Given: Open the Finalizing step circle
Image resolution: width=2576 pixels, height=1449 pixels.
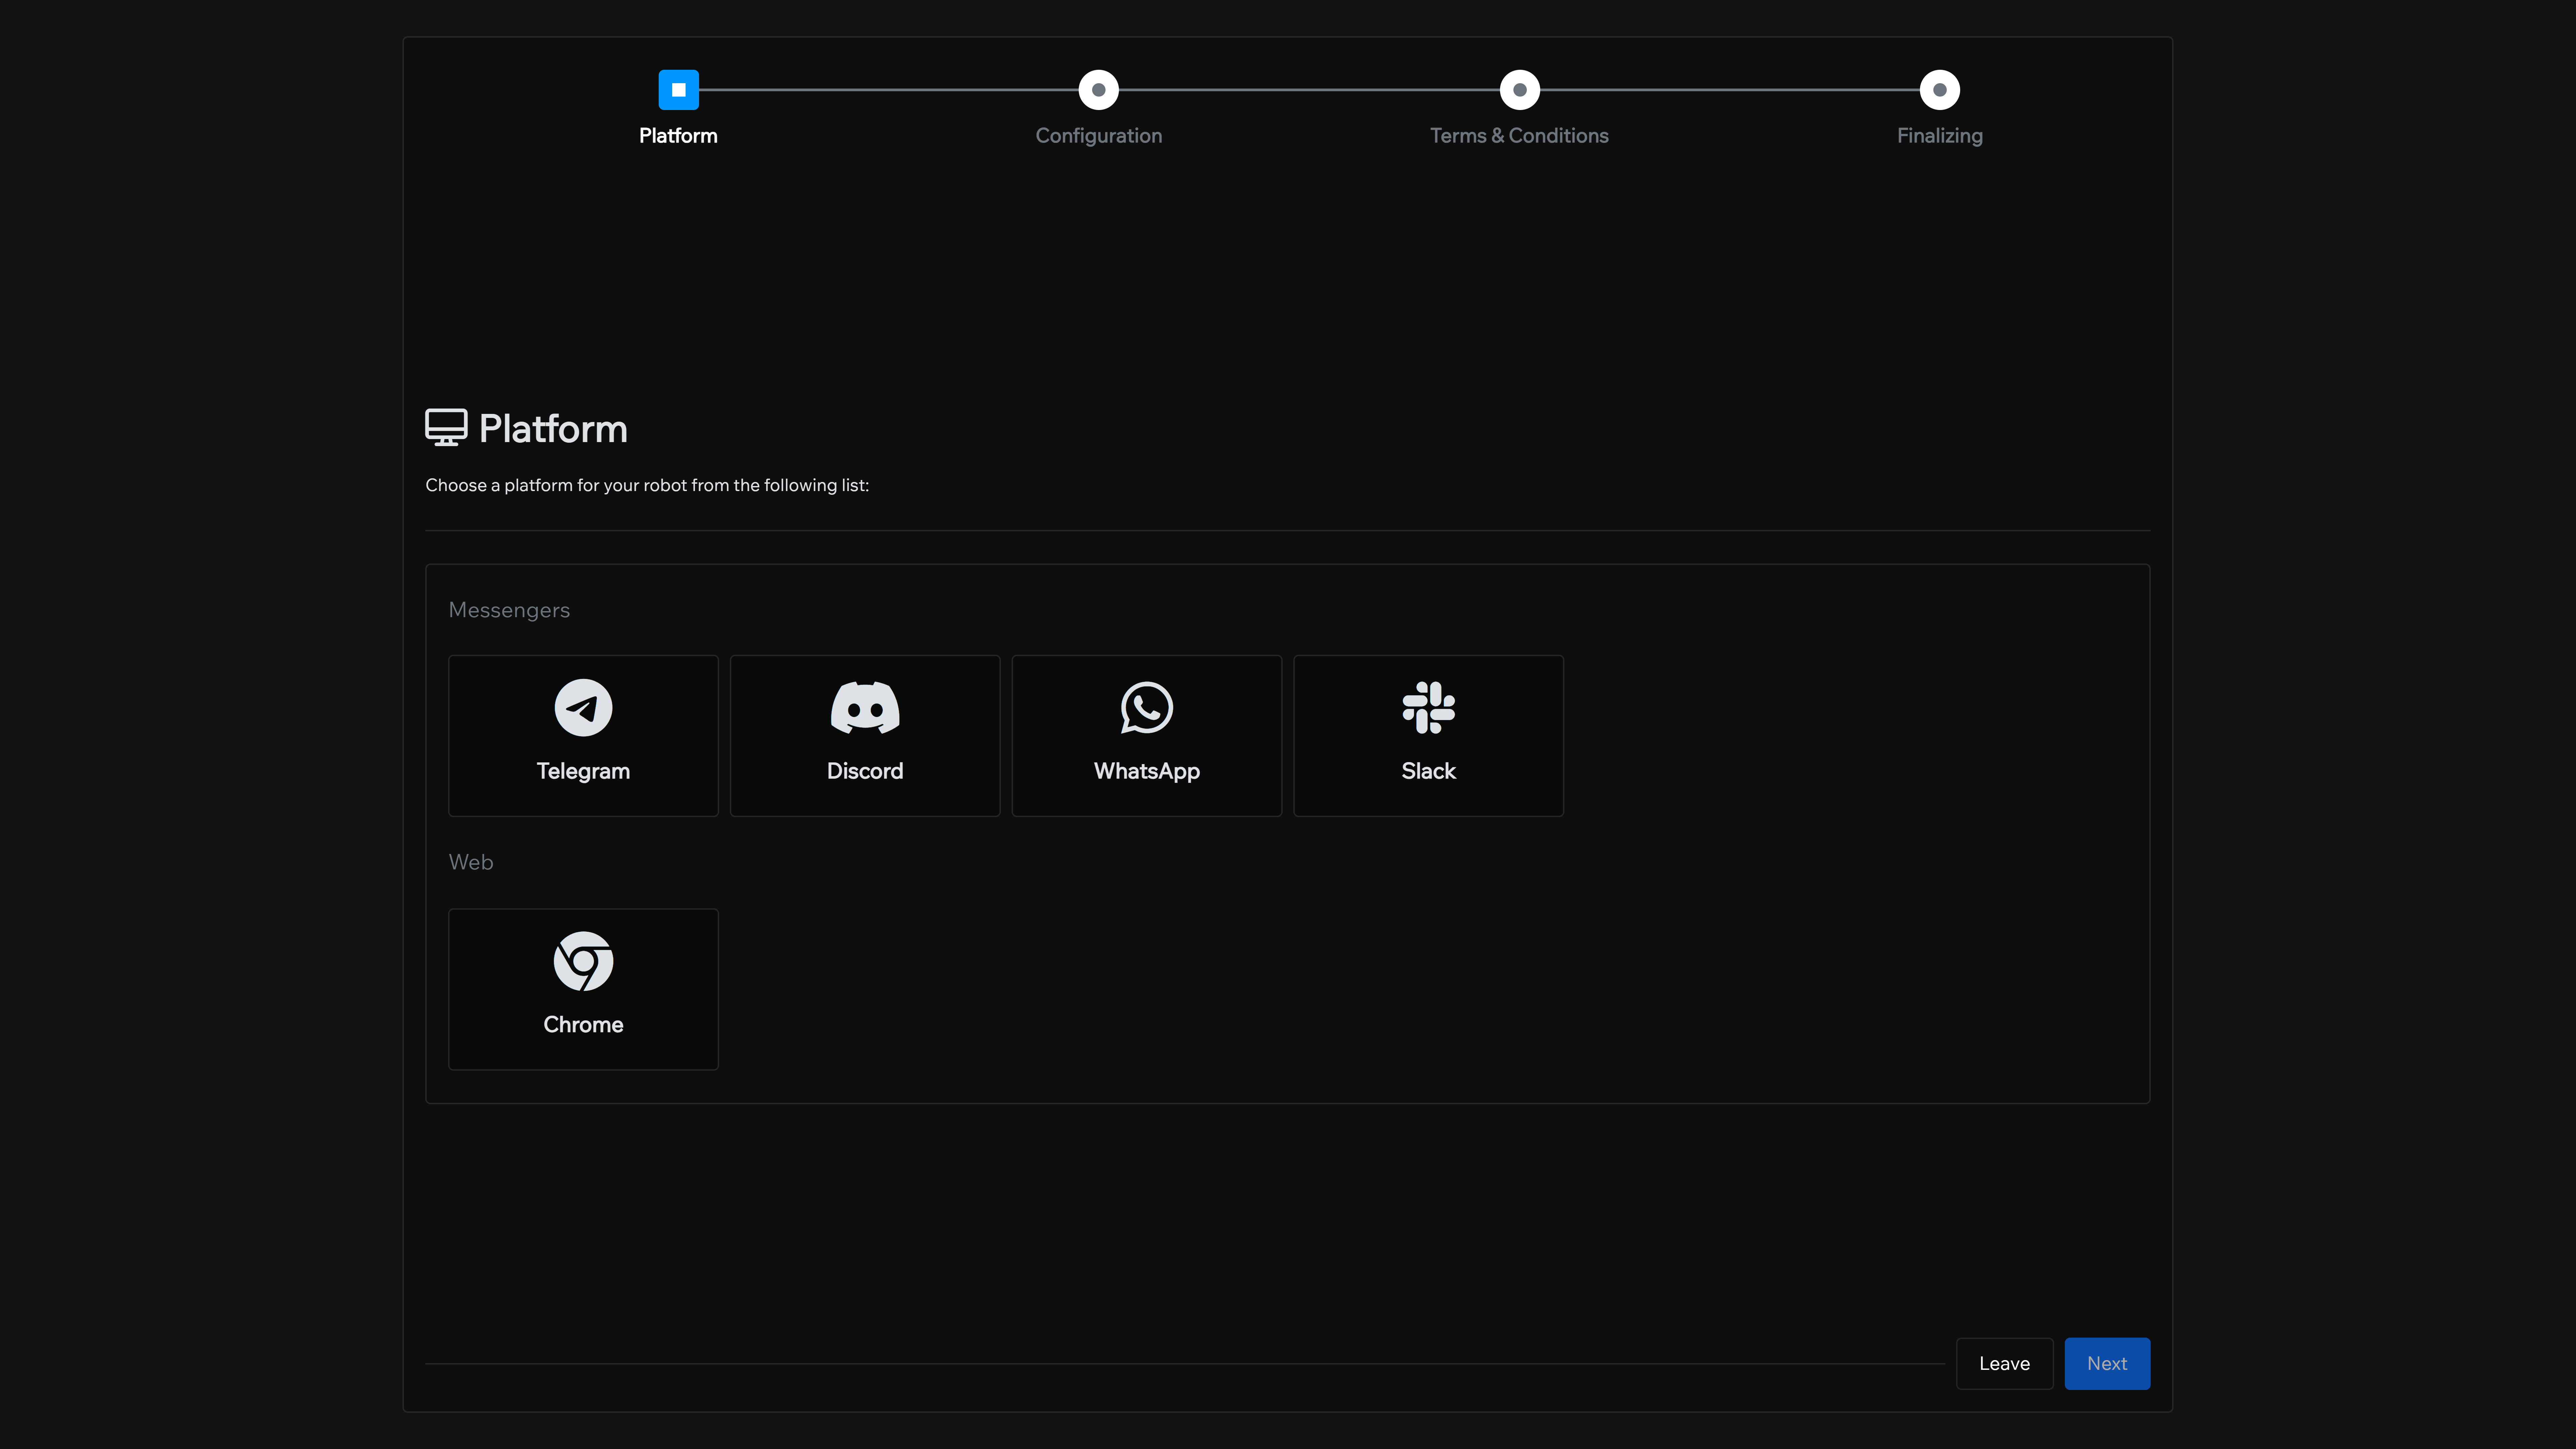Looking at the screenshot, I should point(1940,90).
